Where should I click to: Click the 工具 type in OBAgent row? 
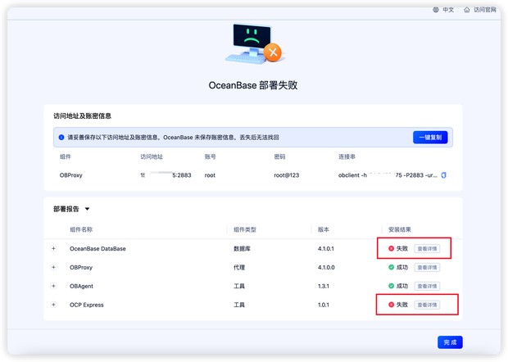239,286
